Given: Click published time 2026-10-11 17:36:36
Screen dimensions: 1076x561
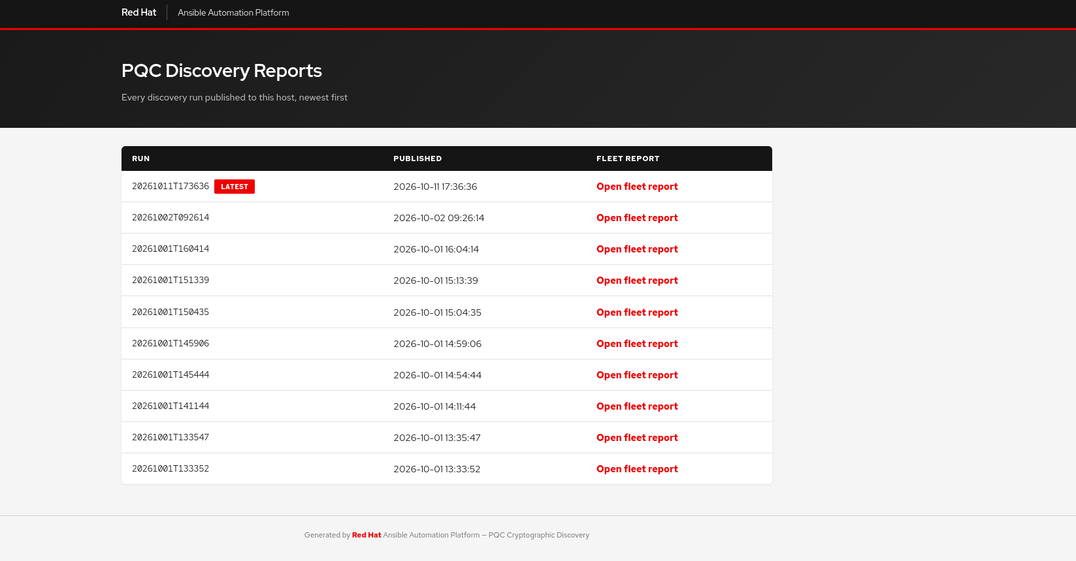Looking at the screenshot, I should 435,187.
